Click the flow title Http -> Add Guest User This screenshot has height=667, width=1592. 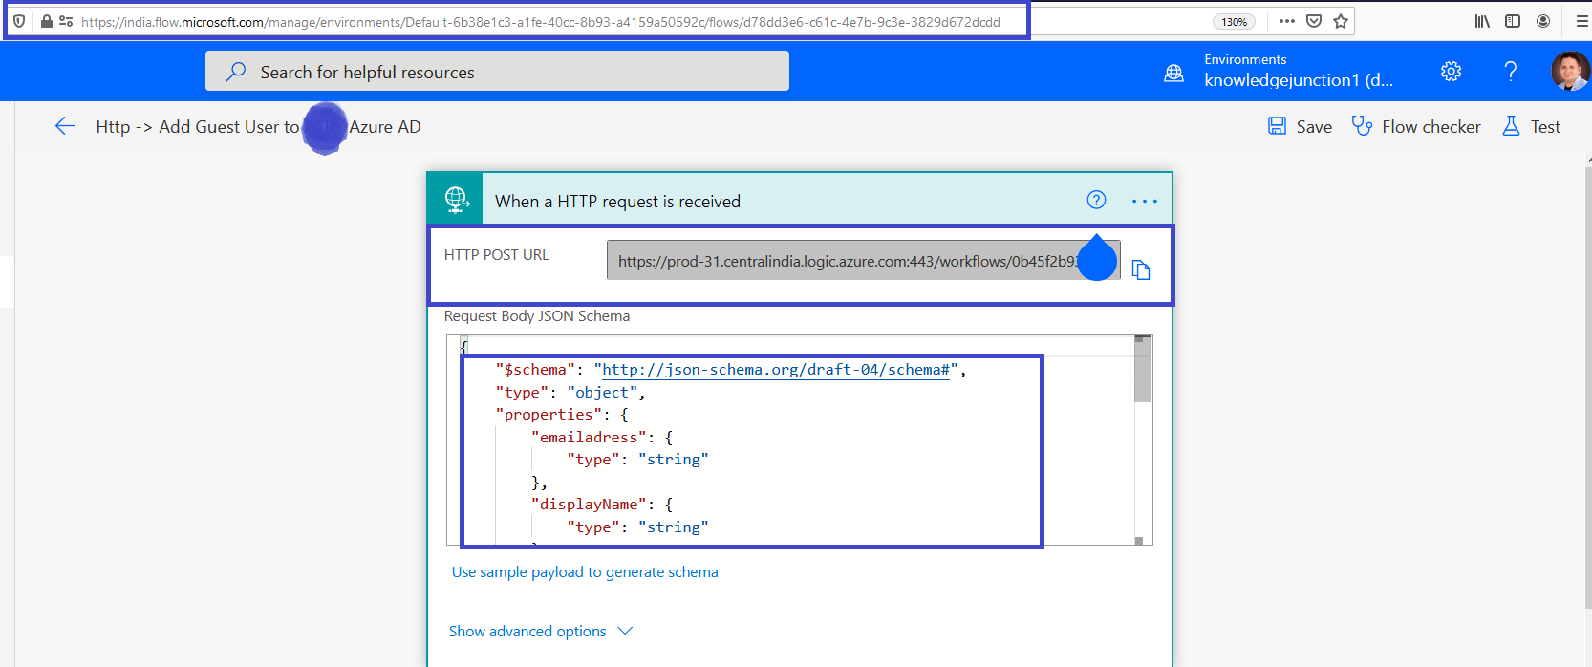coord(258,127)
